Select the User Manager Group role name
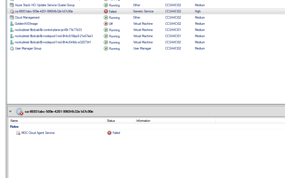The image size is (285, 178). pyautogui.click(x=28, y=48)
